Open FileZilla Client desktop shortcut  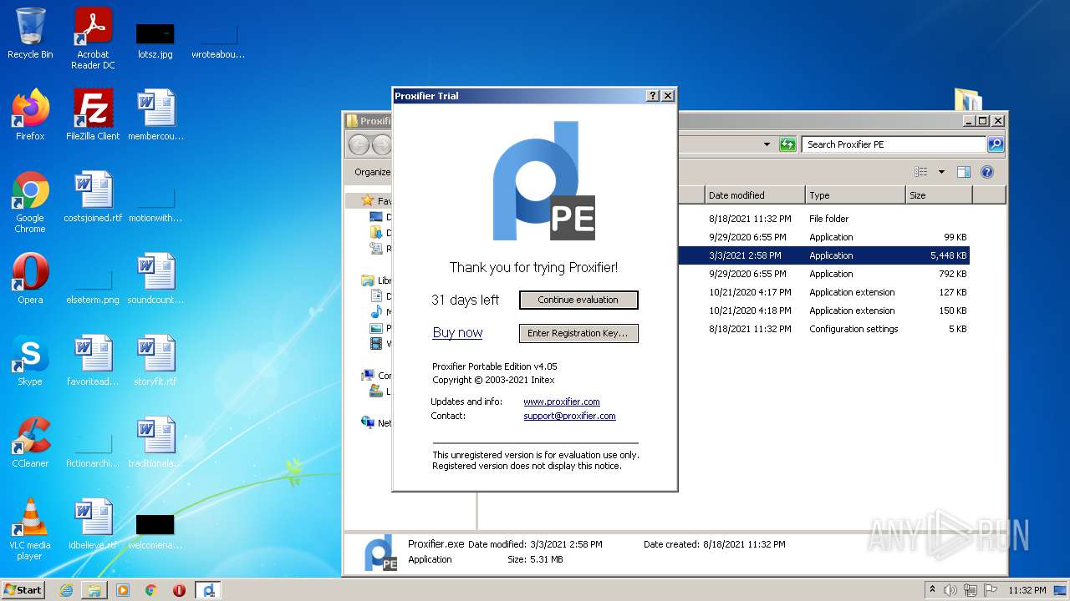[93, 115]
